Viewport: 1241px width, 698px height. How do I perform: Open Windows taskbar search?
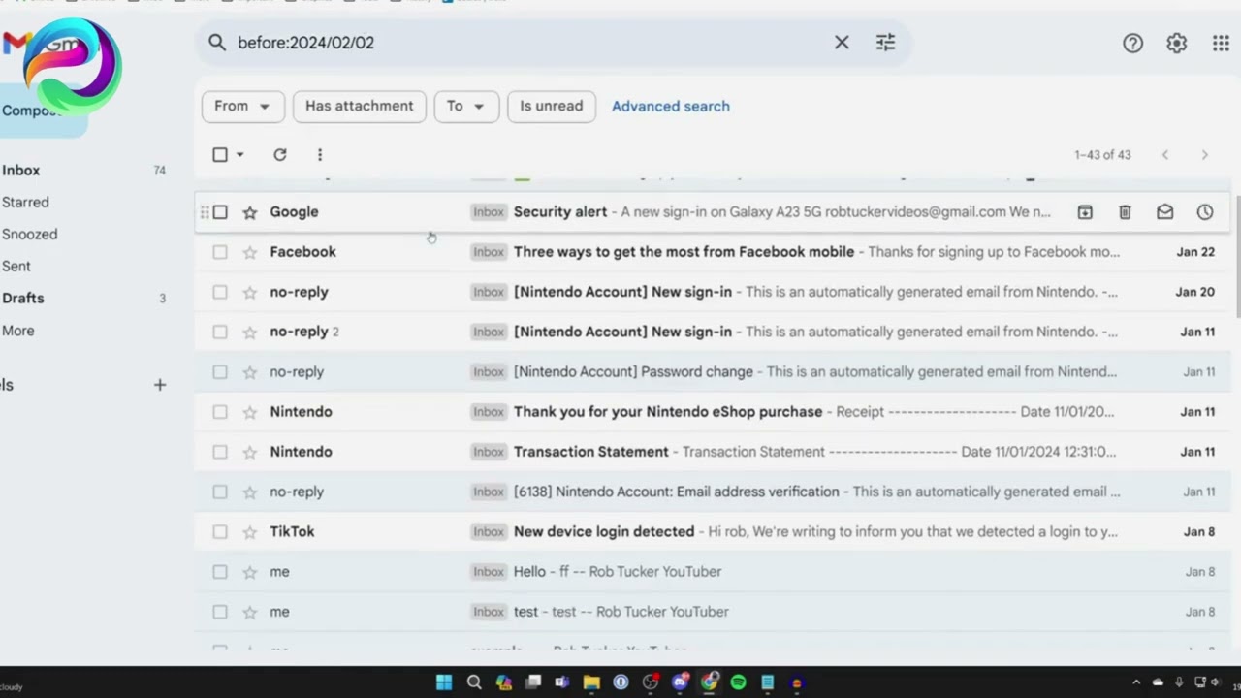coord(474,682)
